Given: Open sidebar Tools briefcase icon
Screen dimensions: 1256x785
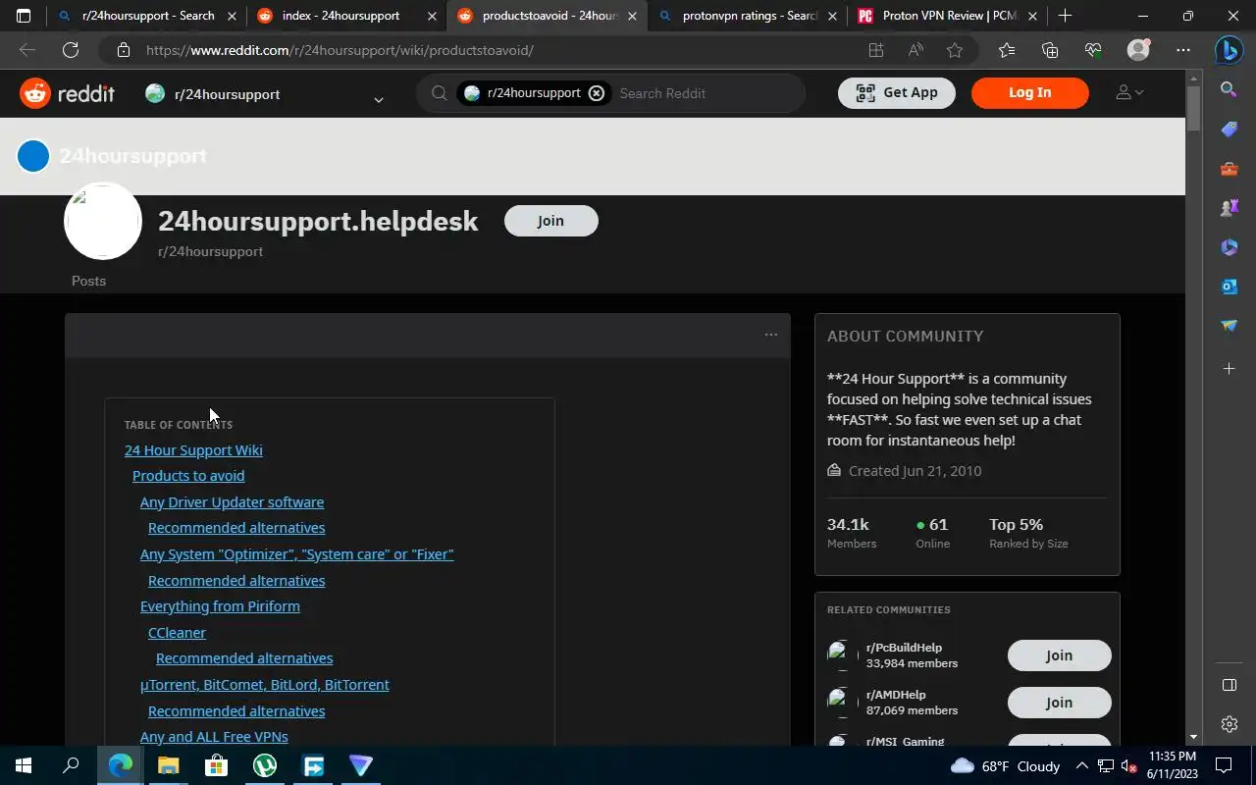Looking at the screenshot, I should [1229, 169].
